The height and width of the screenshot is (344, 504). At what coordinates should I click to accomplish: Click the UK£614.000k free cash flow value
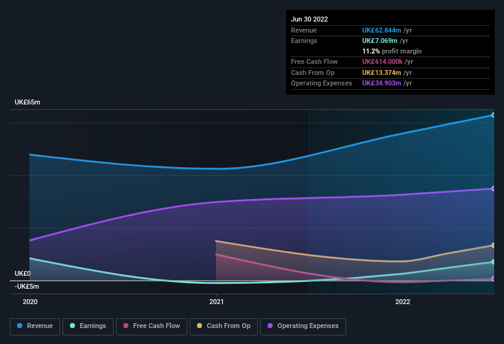382,61
